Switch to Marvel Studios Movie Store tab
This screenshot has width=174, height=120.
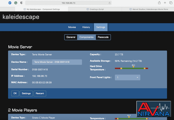click(148, 9)
